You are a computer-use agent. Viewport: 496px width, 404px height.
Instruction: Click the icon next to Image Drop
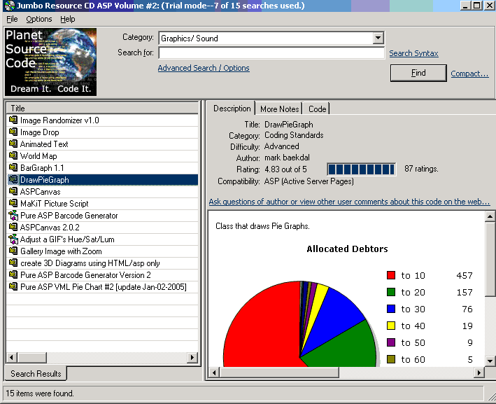pyautogui.click(x=13, y=132)
